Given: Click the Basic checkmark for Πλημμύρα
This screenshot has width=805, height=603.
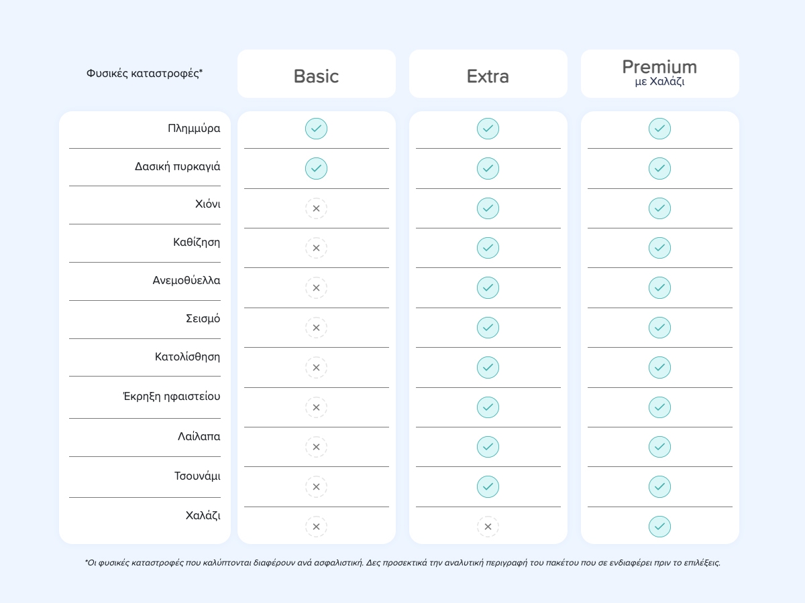Looking at the screenshot, I should click(x=316, y=129).
